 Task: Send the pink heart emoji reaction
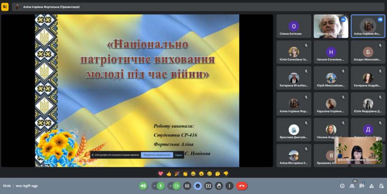click(161, 174)
